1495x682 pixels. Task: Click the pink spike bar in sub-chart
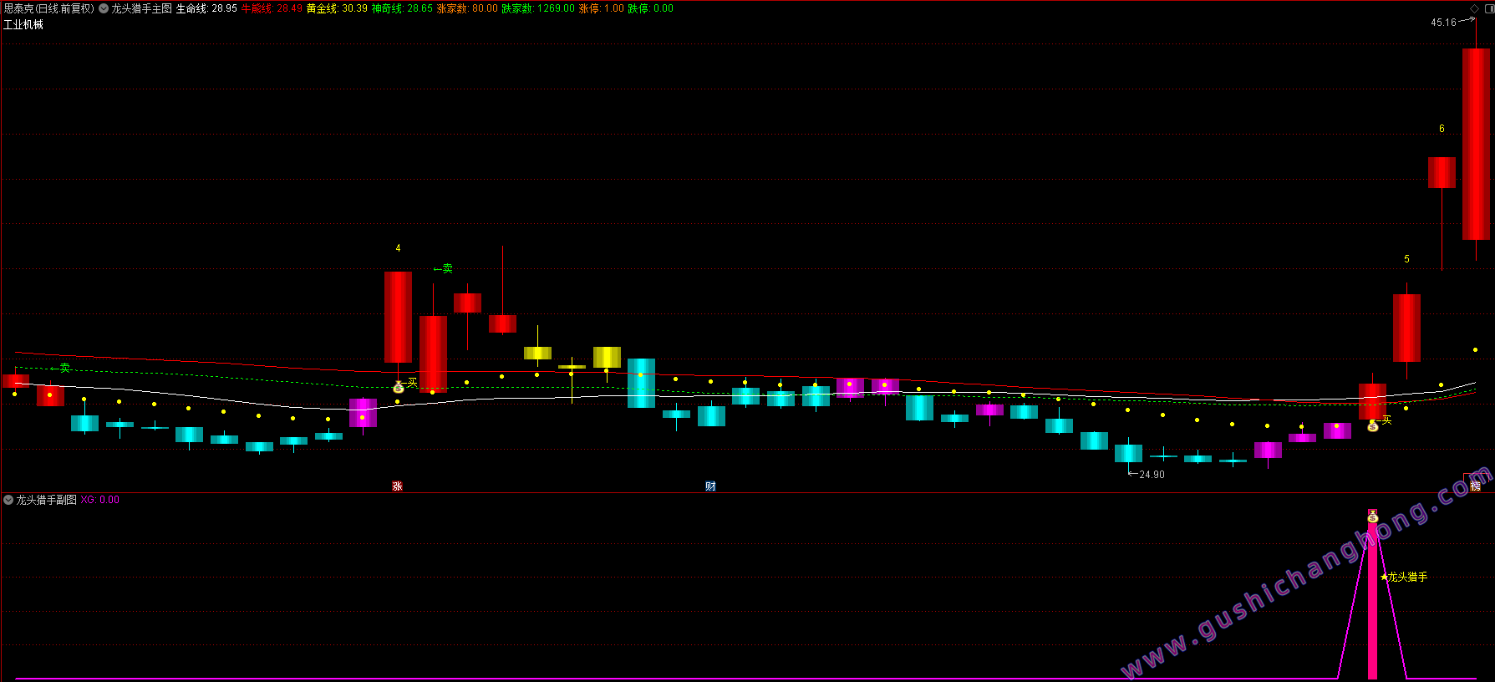pyautogui.click(x=1372, y=596)
